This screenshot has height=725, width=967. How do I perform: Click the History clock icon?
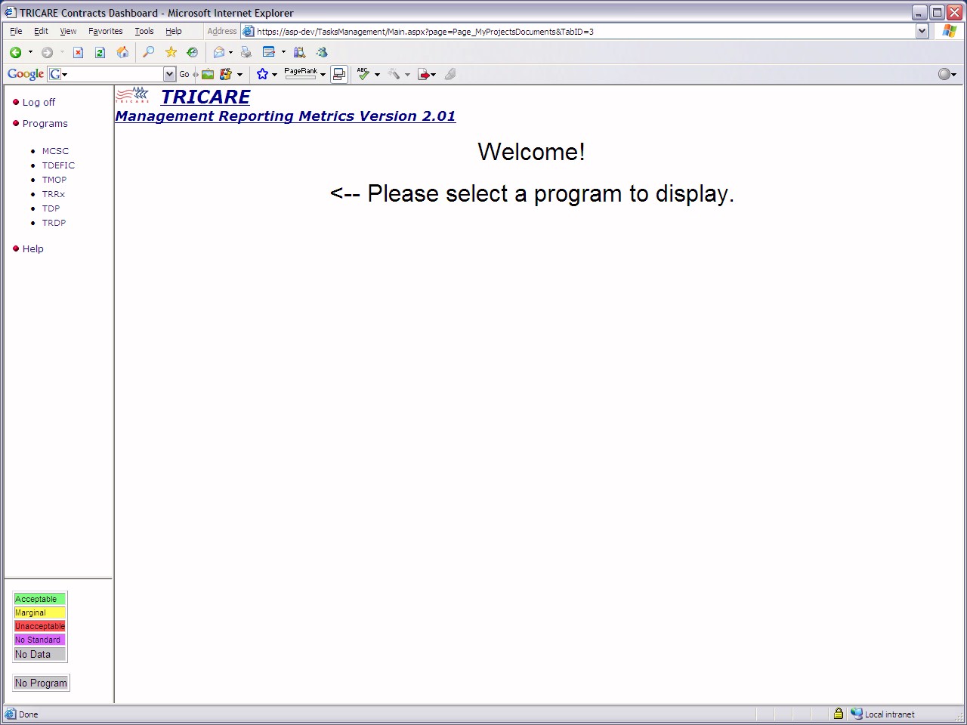(x=193, y=52)
